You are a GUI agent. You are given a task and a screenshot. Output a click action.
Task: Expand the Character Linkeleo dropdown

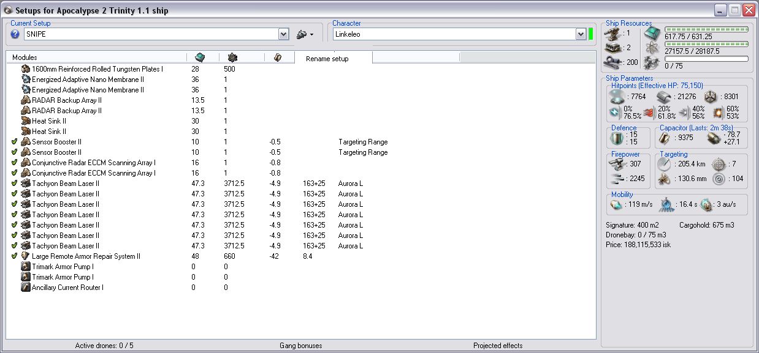click(x=581, y=34)
